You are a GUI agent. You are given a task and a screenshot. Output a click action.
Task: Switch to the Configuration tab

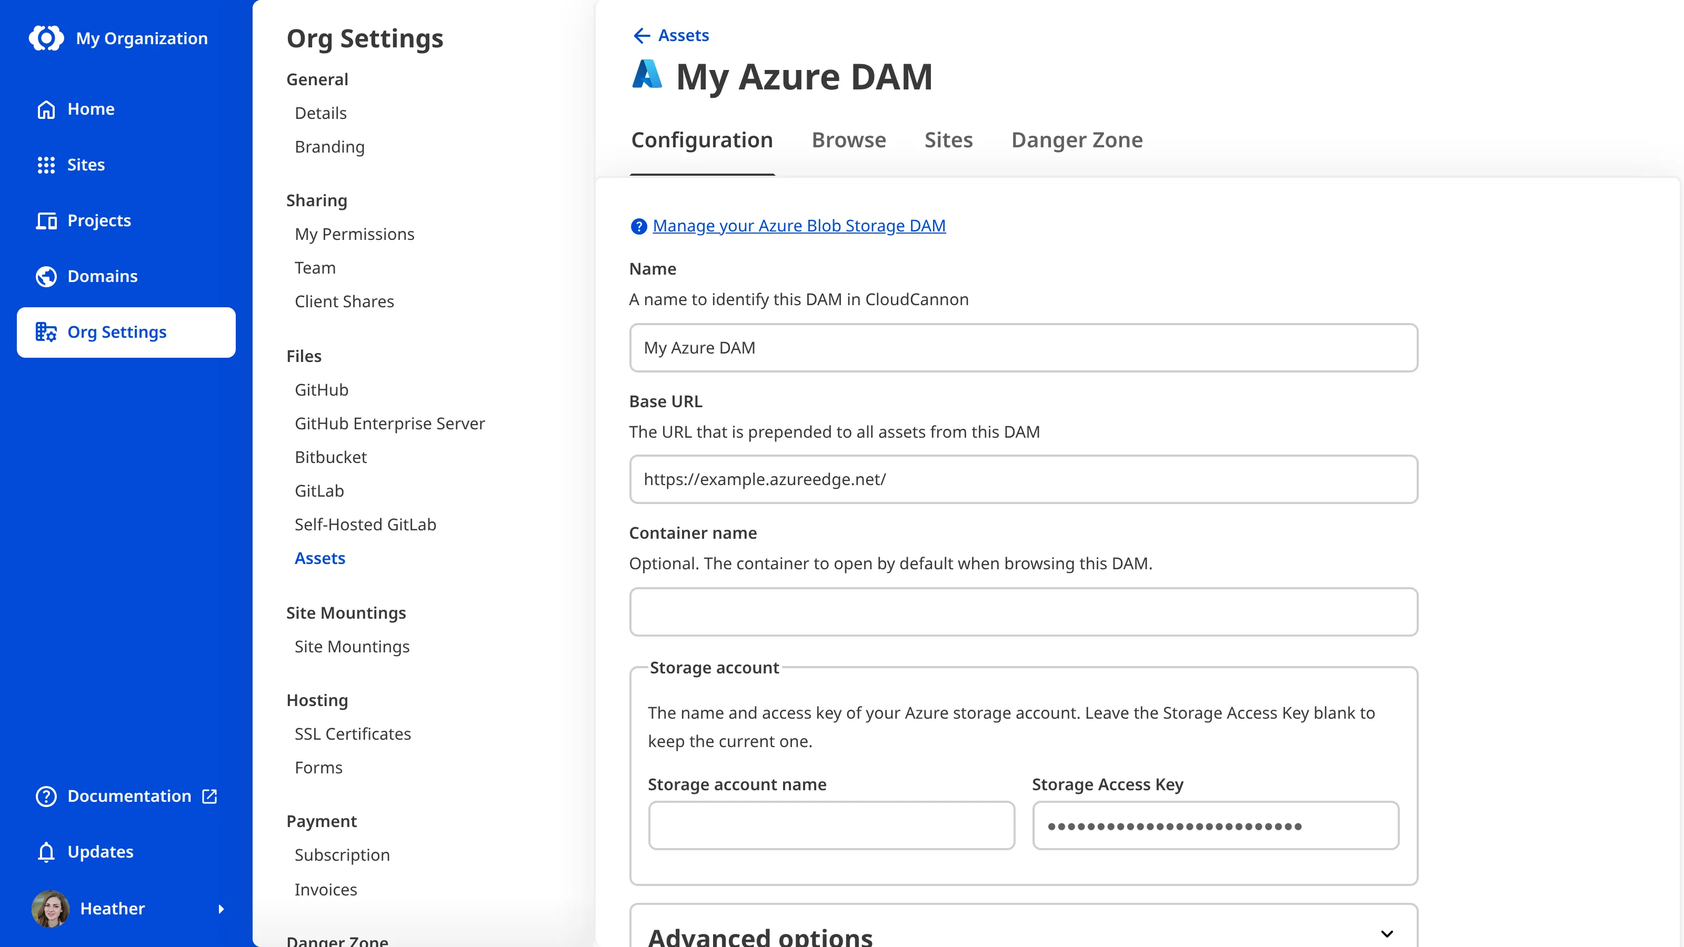[702, 140]
